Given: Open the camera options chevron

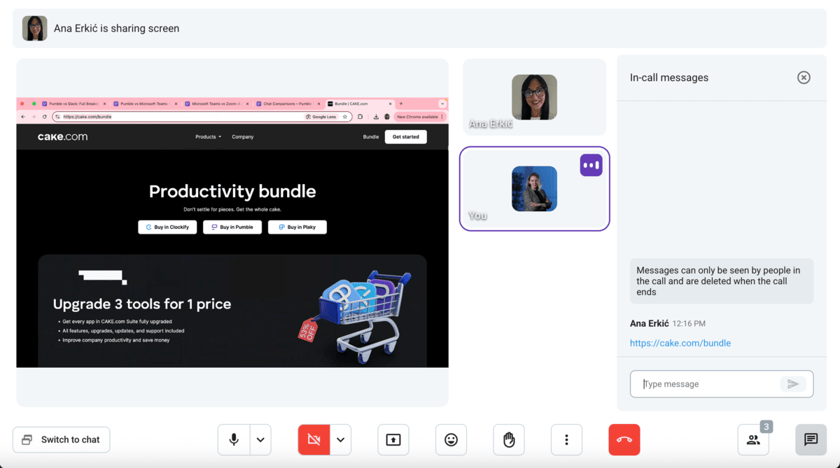Looking at the screenshot, I should (340, 440).
